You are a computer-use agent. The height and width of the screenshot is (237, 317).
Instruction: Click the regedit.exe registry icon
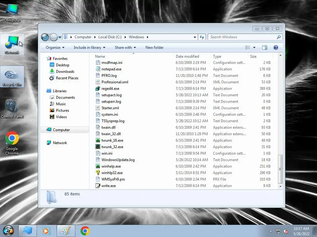point(98,89)
